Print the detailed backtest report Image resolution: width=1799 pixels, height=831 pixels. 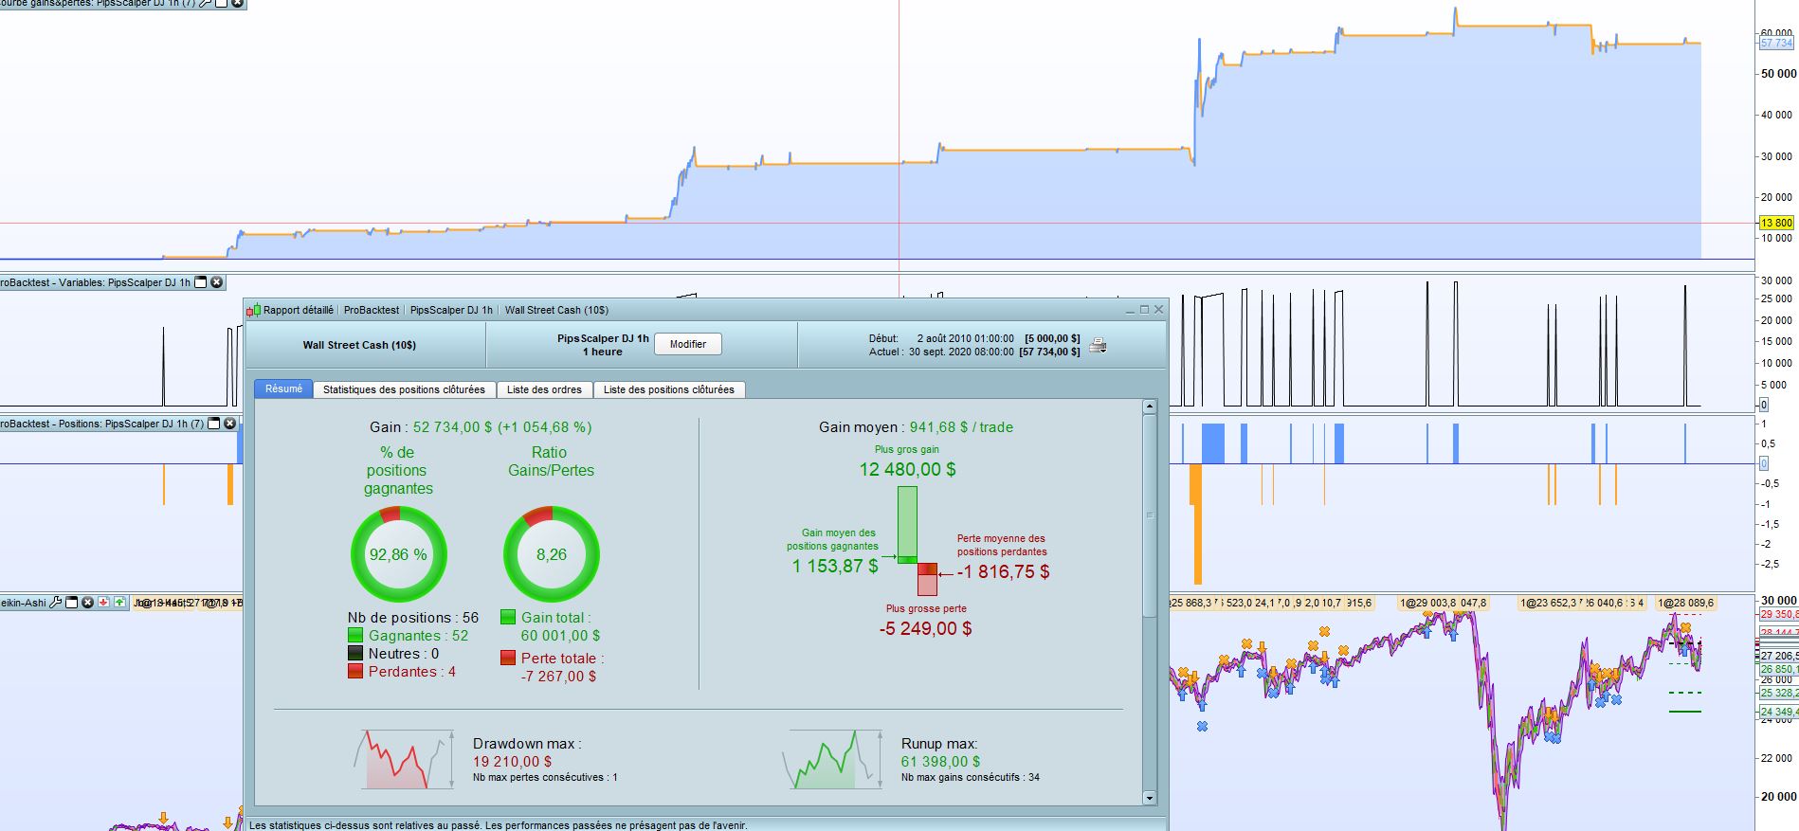(1098, 345)
